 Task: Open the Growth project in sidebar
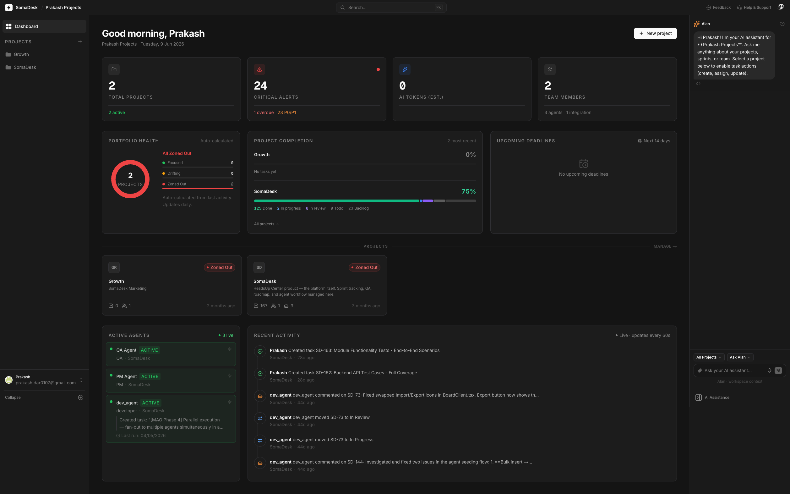coord(44,55)
